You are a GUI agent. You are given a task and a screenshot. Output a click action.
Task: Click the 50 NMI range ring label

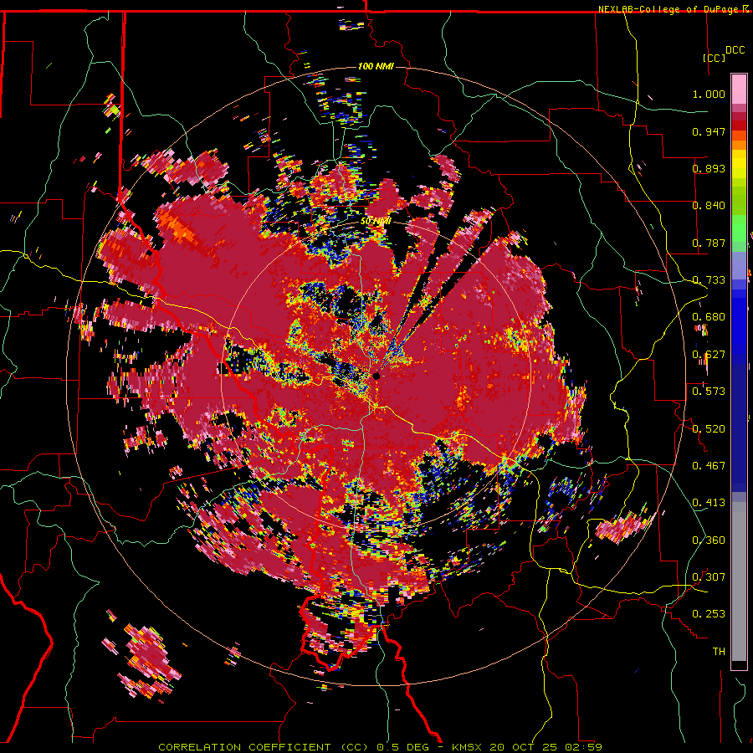(376, 222)
